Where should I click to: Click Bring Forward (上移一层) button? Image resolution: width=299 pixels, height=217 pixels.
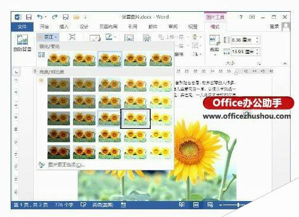tap(171, 37)
